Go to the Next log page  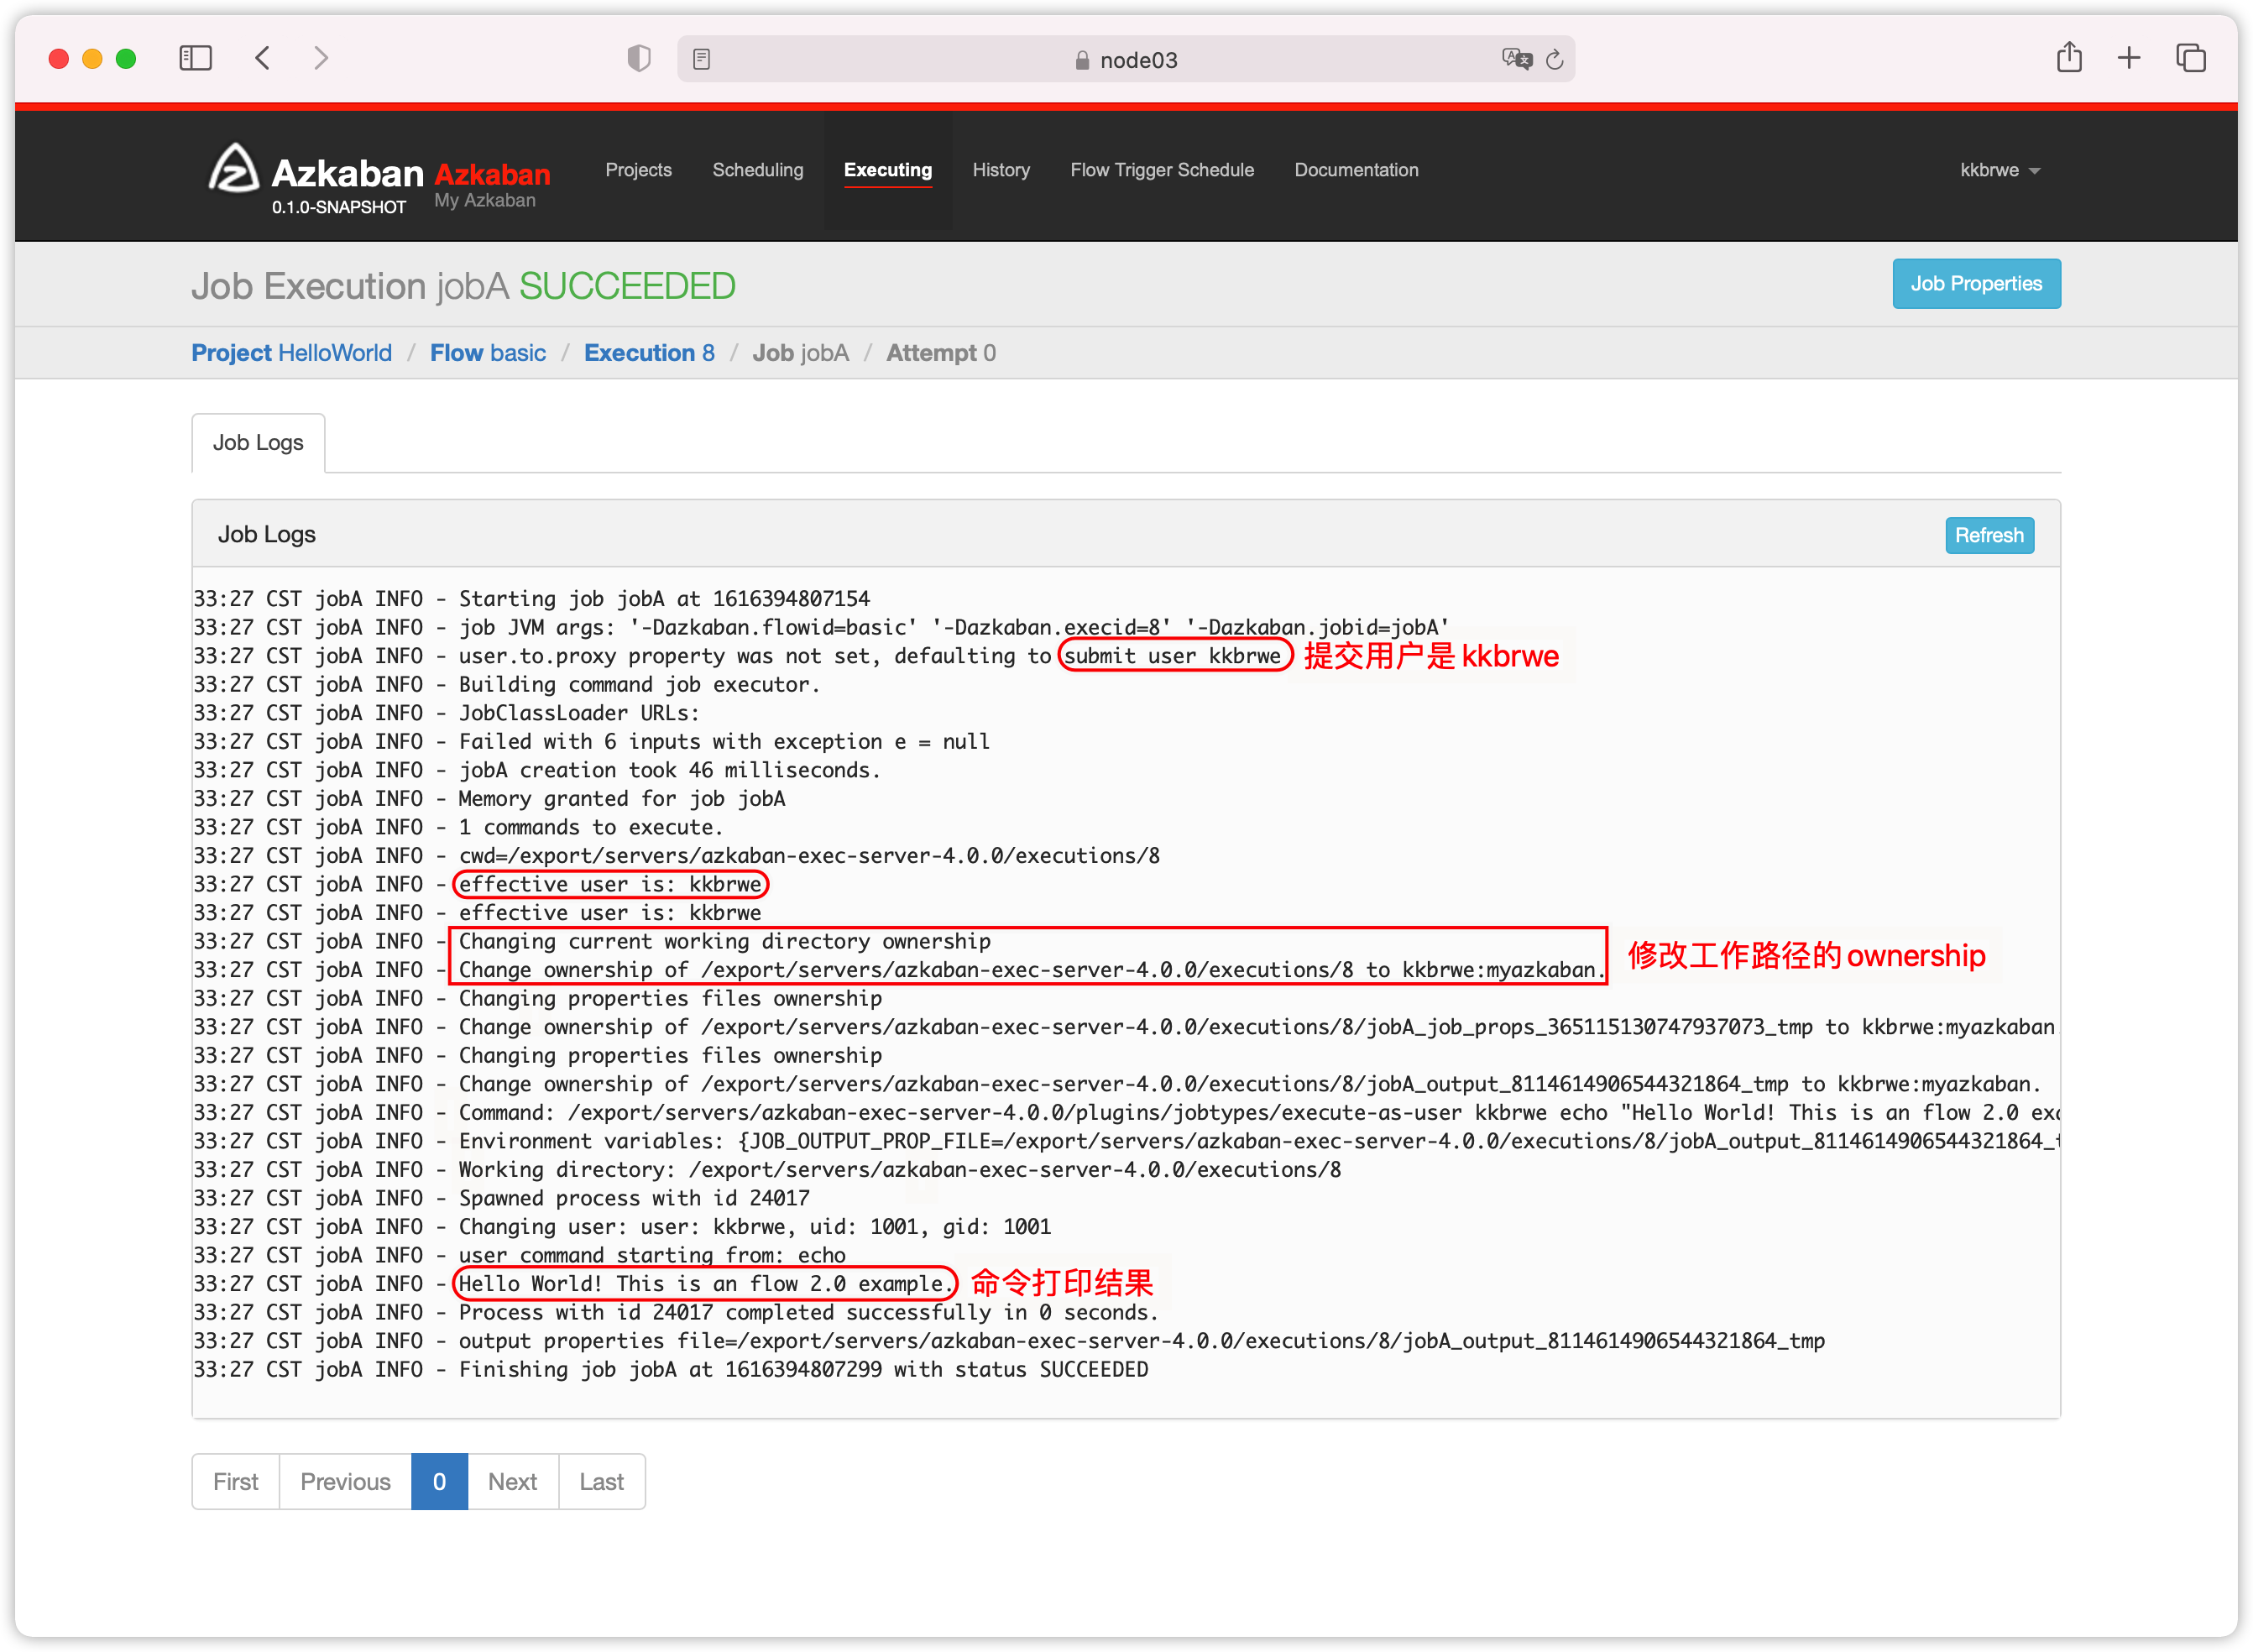tap(512, 1481)
